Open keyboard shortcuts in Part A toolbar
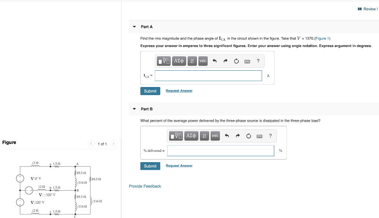The height and width of the screenshot is (218, 379). [247, 61]
